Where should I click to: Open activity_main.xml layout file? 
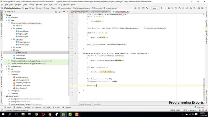[22, 77]
